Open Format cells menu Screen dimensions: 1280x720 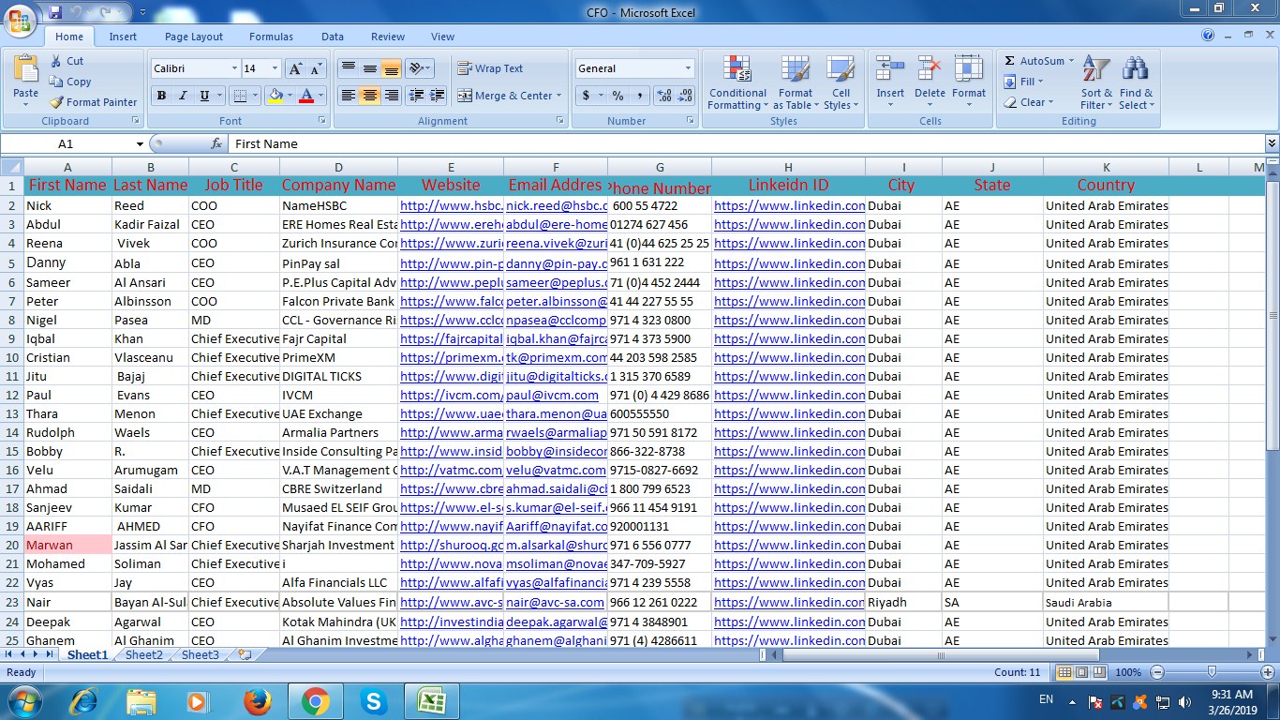969,82
